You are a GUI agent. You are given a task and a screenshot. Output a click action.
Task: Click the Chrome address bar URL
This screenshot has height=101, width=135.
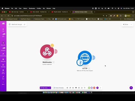[28, 16]
